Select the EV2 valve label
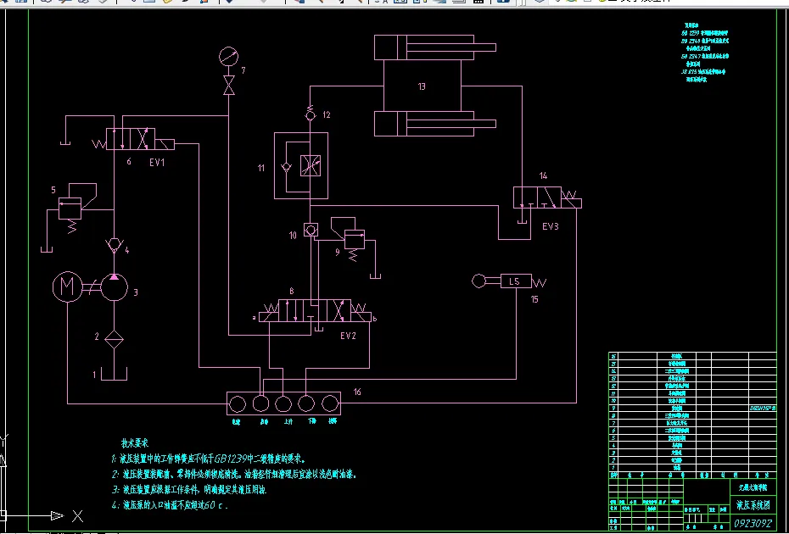 (348, 336)
